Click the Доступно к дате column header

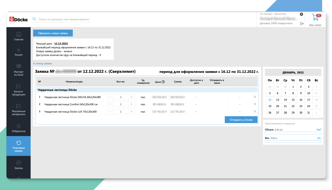tap(196, 82)
